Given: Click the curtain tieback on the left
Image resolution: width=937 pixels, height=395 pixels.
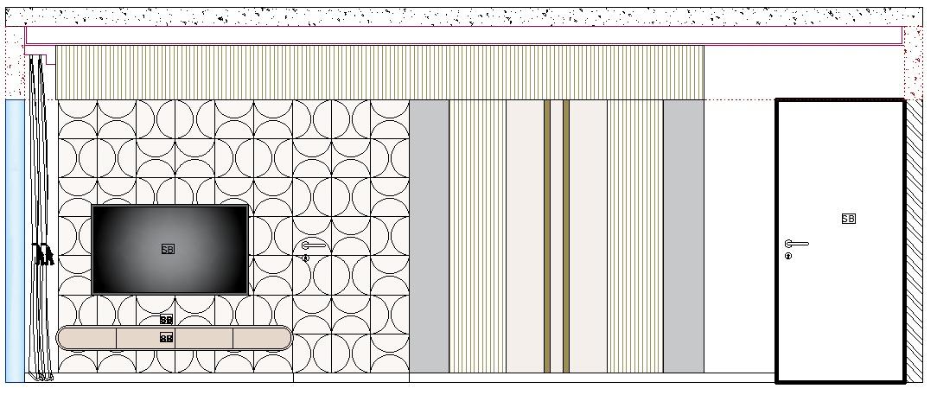Looking at the screenshot, I should 41,254.
